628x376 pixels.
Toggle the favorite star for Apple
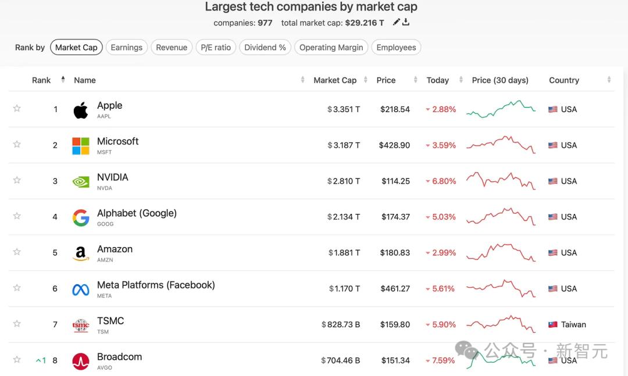coord(17,108)
